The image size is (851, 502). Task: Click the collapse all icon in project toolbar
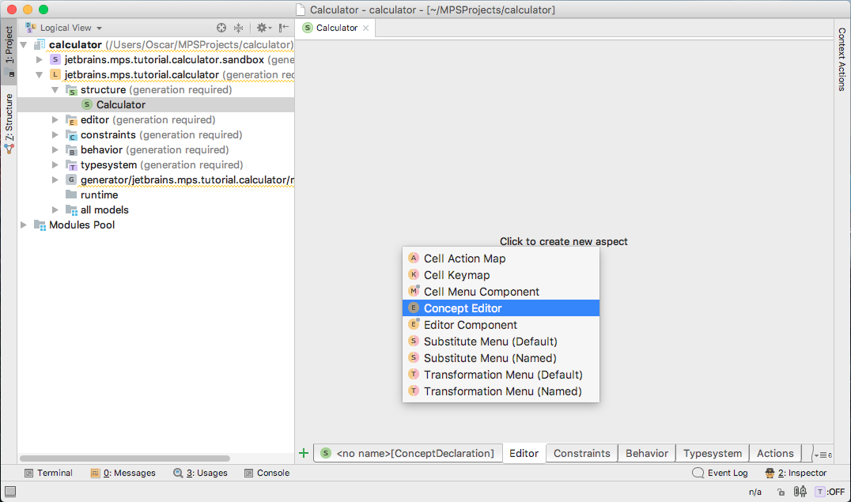[238, 28]
